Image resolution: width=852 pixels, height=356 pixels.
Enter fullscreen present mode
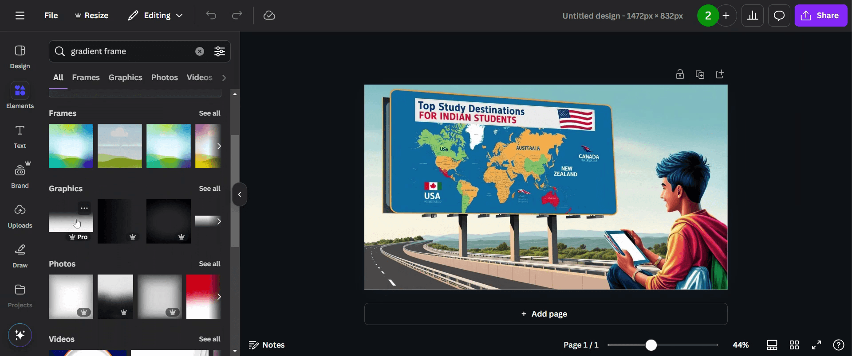(x=816, y=345)
